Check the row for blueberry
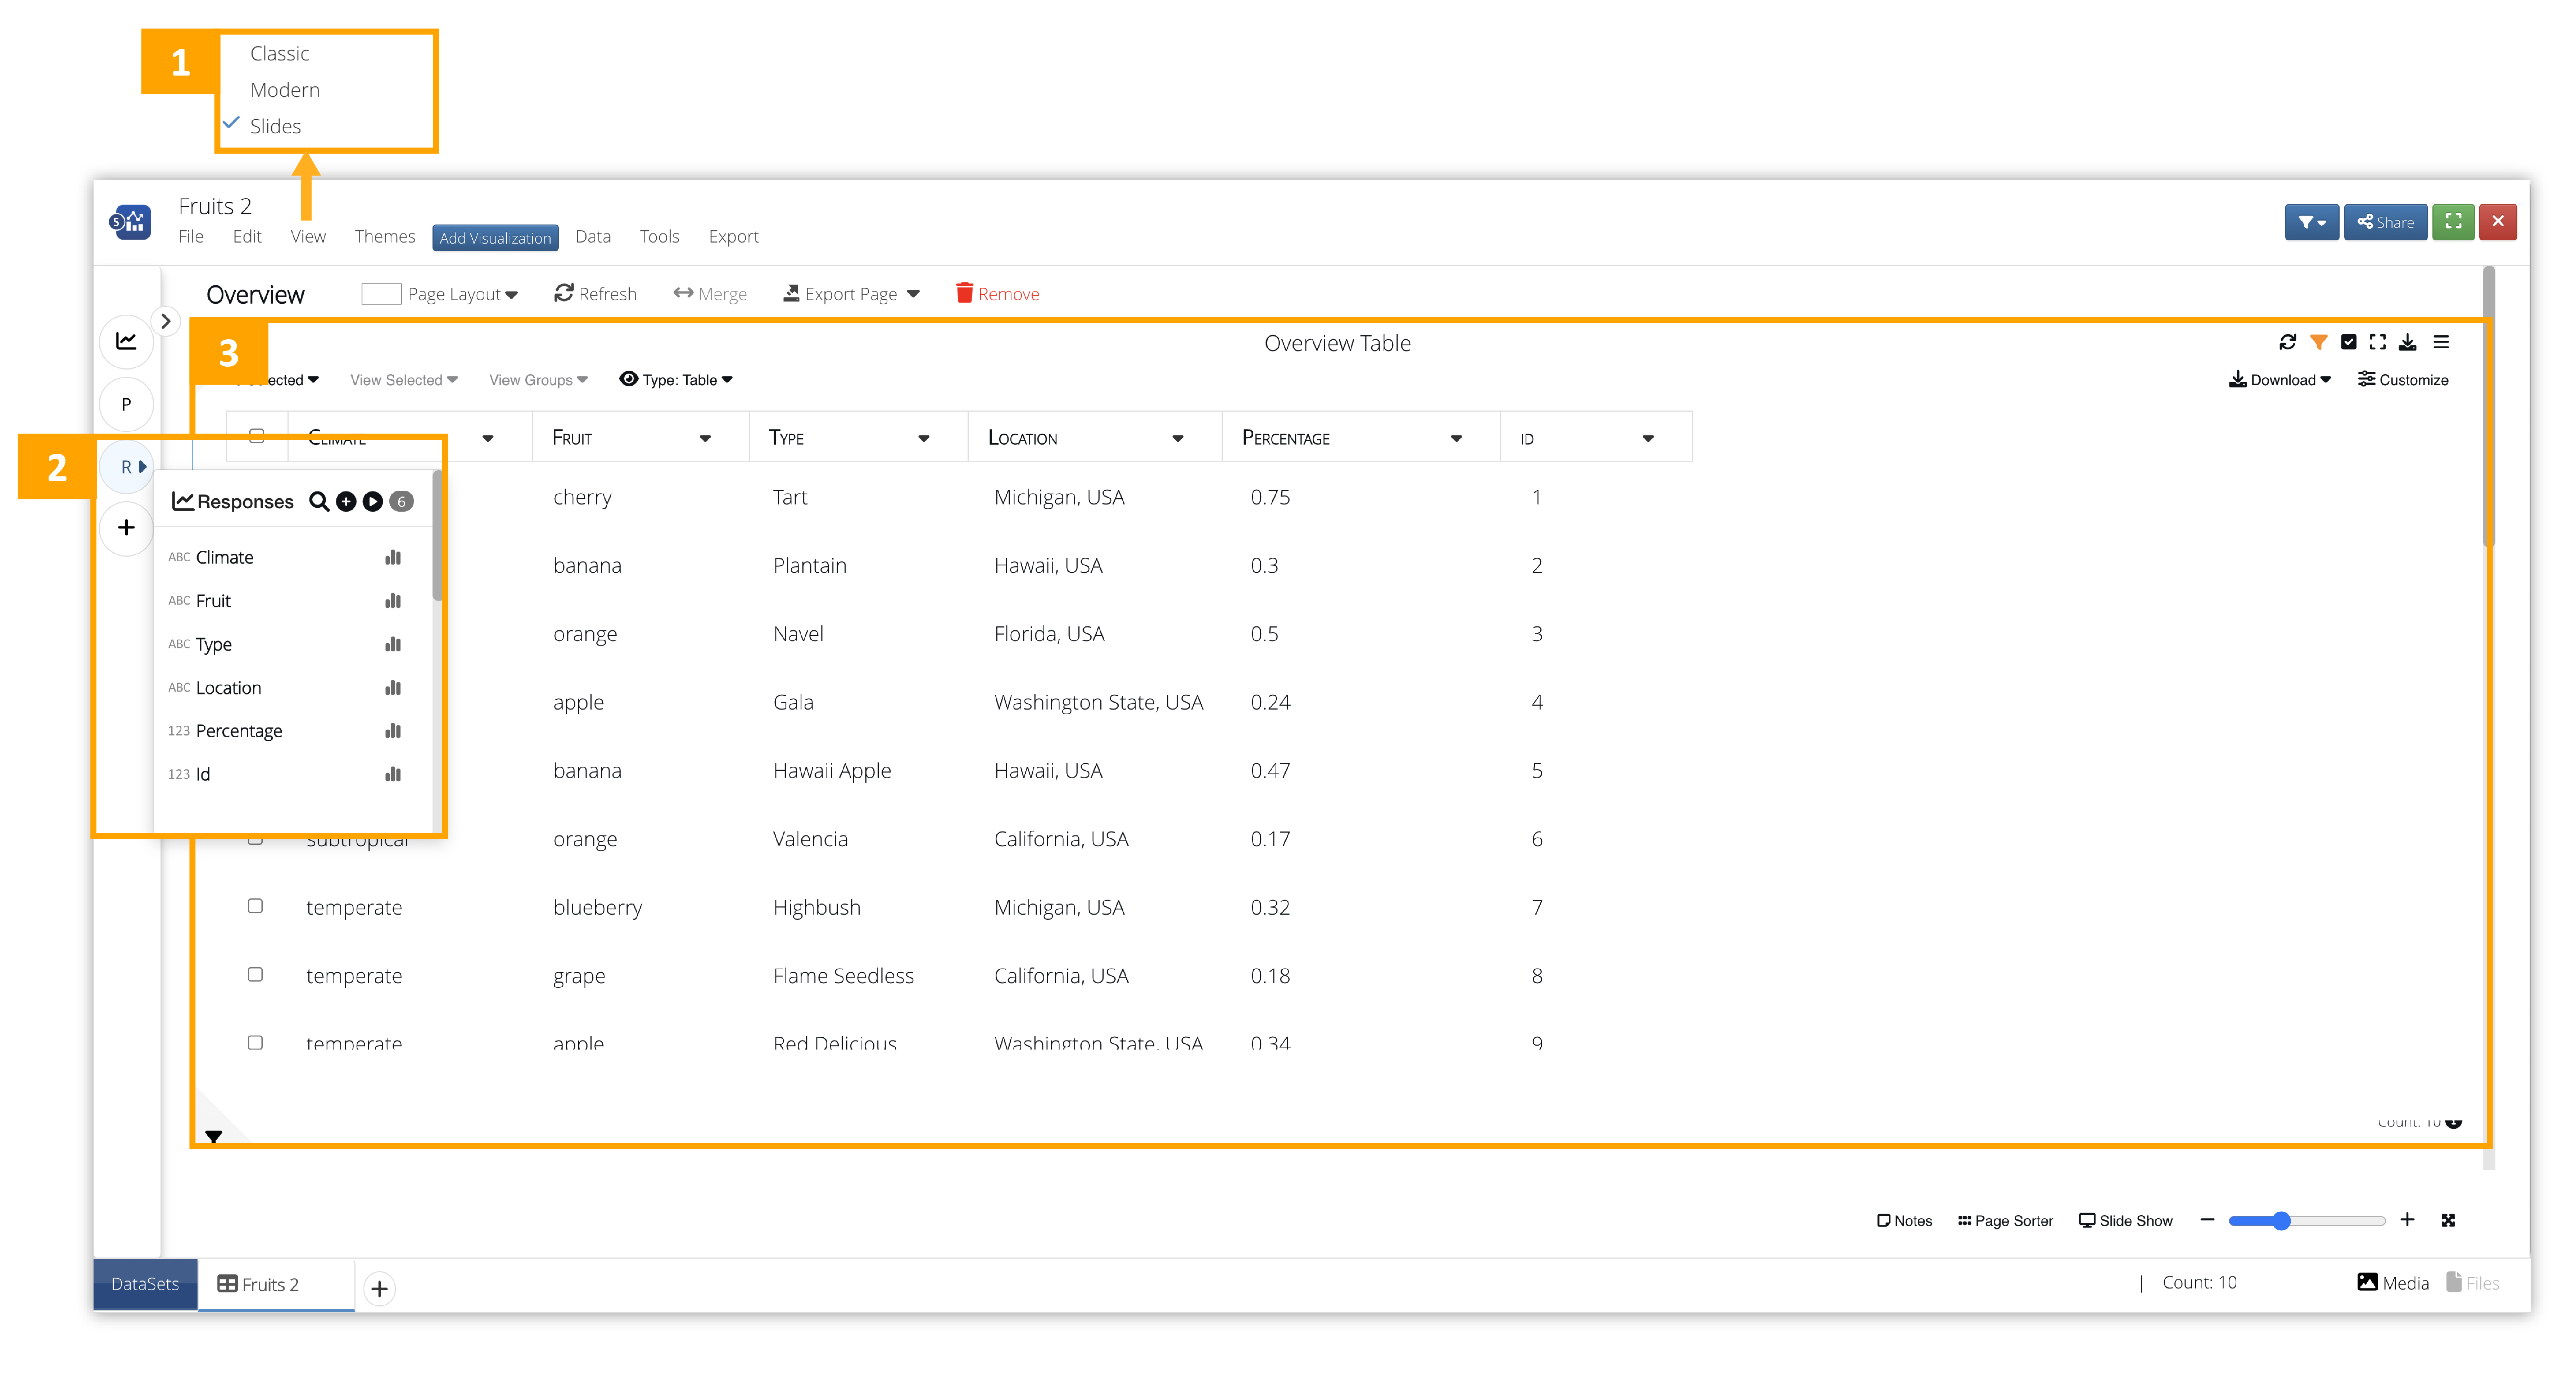This screenshot has width=2576, height=1400. tap(255, 906)
